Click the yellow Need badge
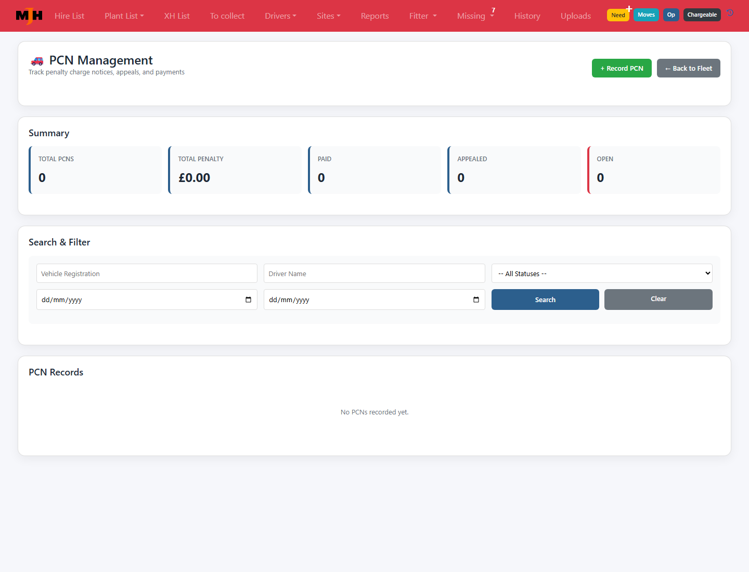The width and height of the screenshot is (749, 572). tap(618, 15)
